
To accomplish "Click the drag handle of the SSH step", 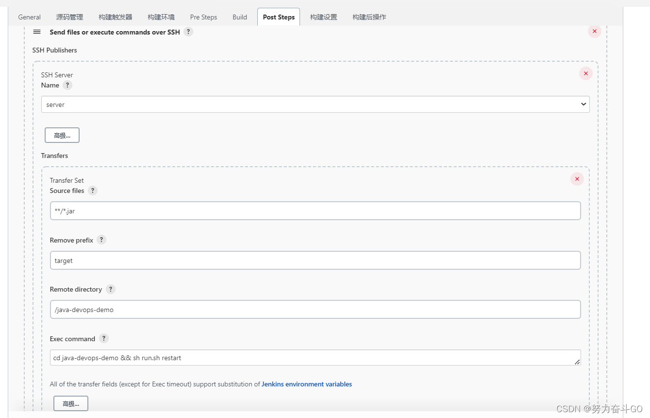I will 36,32.
